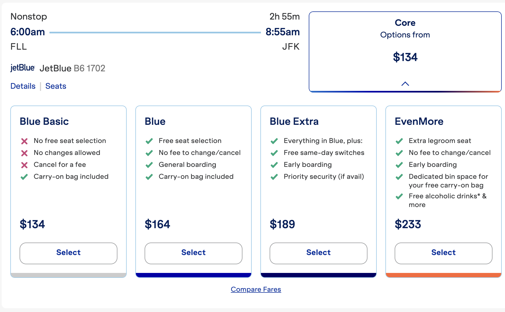Switch to the Seats view
The height and width of the screenshot is (312, 505).
click(x=56, y=86)
